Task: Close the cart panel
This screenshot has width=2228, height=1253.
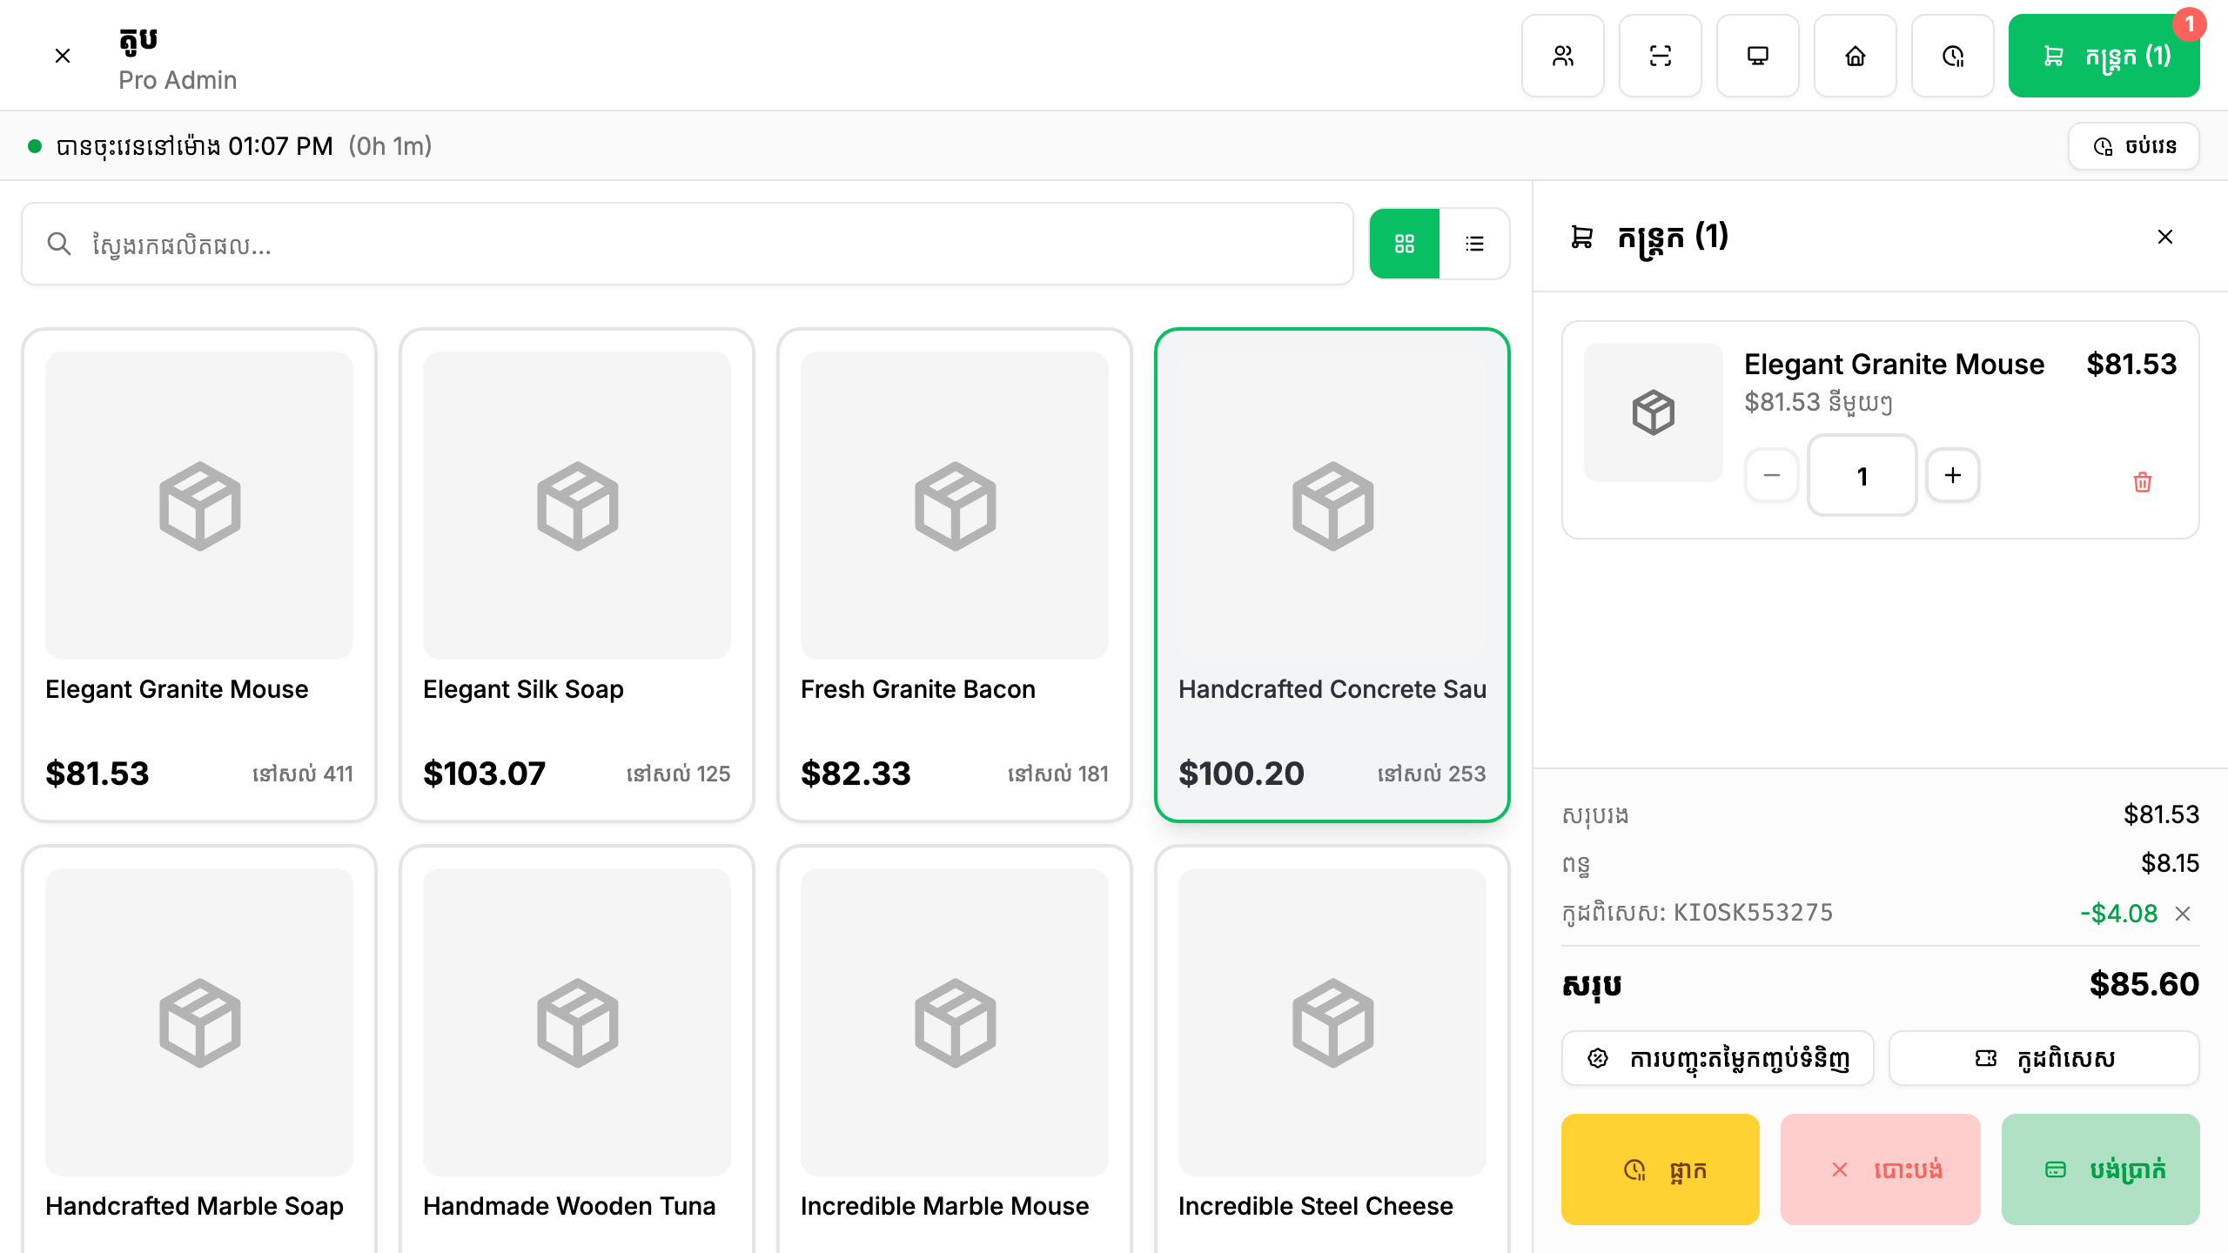Action: [2165, 237]
